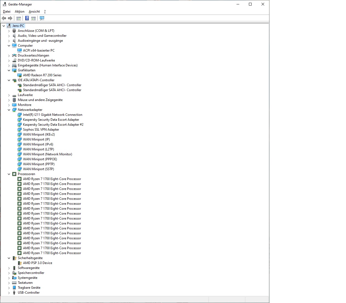Screen dimensions: 346x303
Task: Click the Audioeingänge und -ausgänge speaker icon
Action: point(14,41)
